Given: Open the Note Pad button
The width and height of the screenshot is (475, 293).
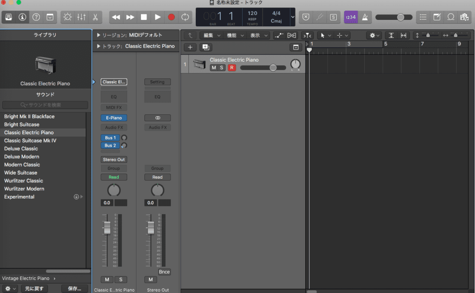Looking at the screenshot, I should click(437, 17).
